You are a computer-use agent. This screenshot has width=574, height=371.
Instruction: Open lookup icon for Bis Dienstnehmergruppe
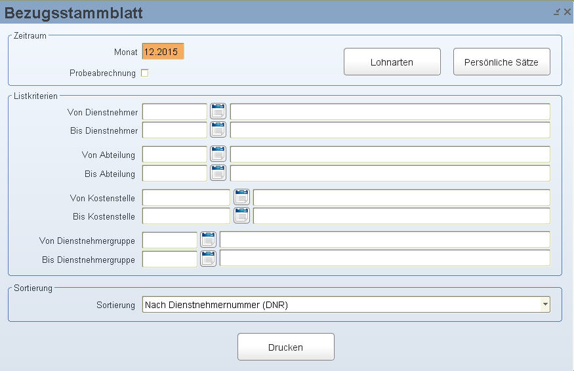point(209,259)
